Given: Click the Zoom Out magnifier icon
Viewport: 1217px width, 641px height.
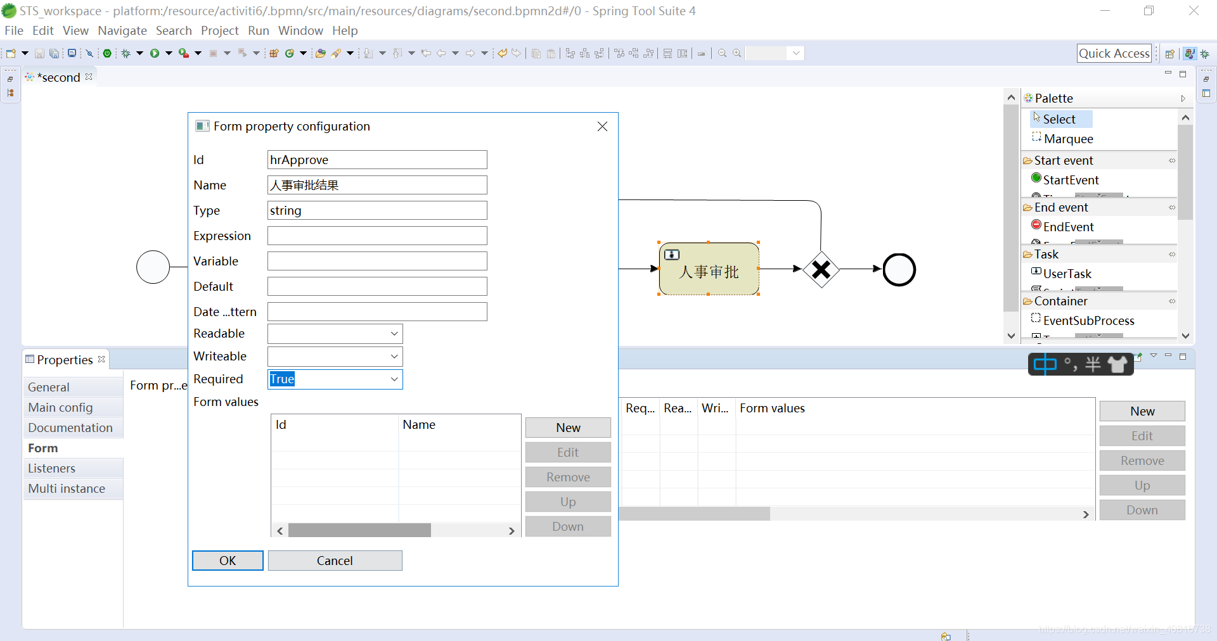Looking at the screenshot, I should (x=722, y=54).
